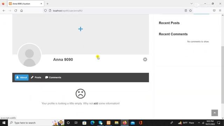Open XAMPP from the taskbar
This screenshot has height=126, width=224.
click(x=108, y=123)
